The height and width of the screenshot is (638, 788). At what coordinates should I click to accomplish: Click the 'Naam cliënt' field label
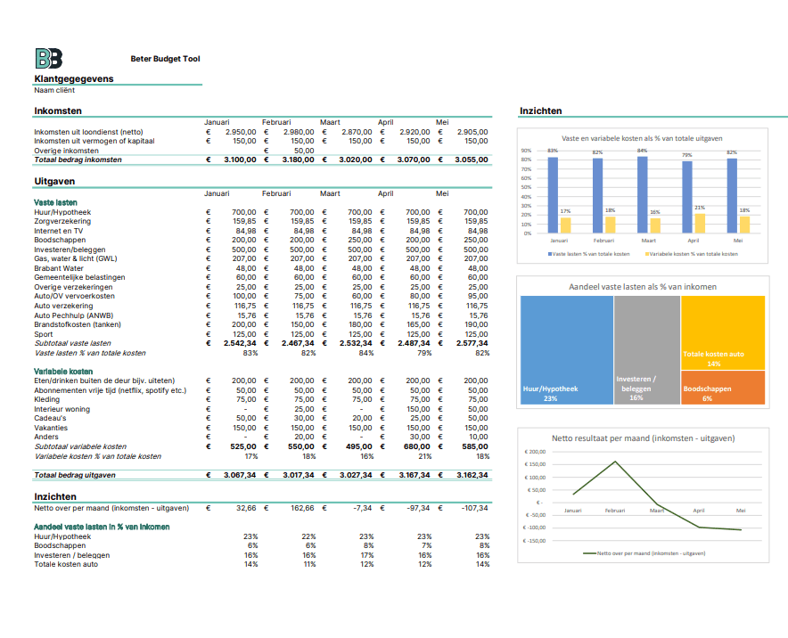(54, 90)
